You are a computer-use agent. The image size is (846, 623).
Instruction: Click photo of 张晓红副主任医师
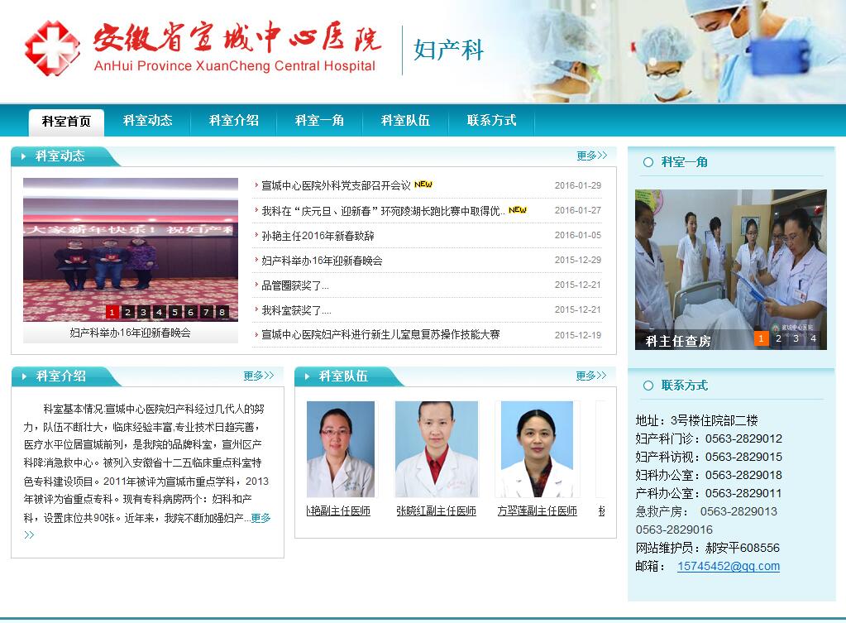tap(437, 449)
